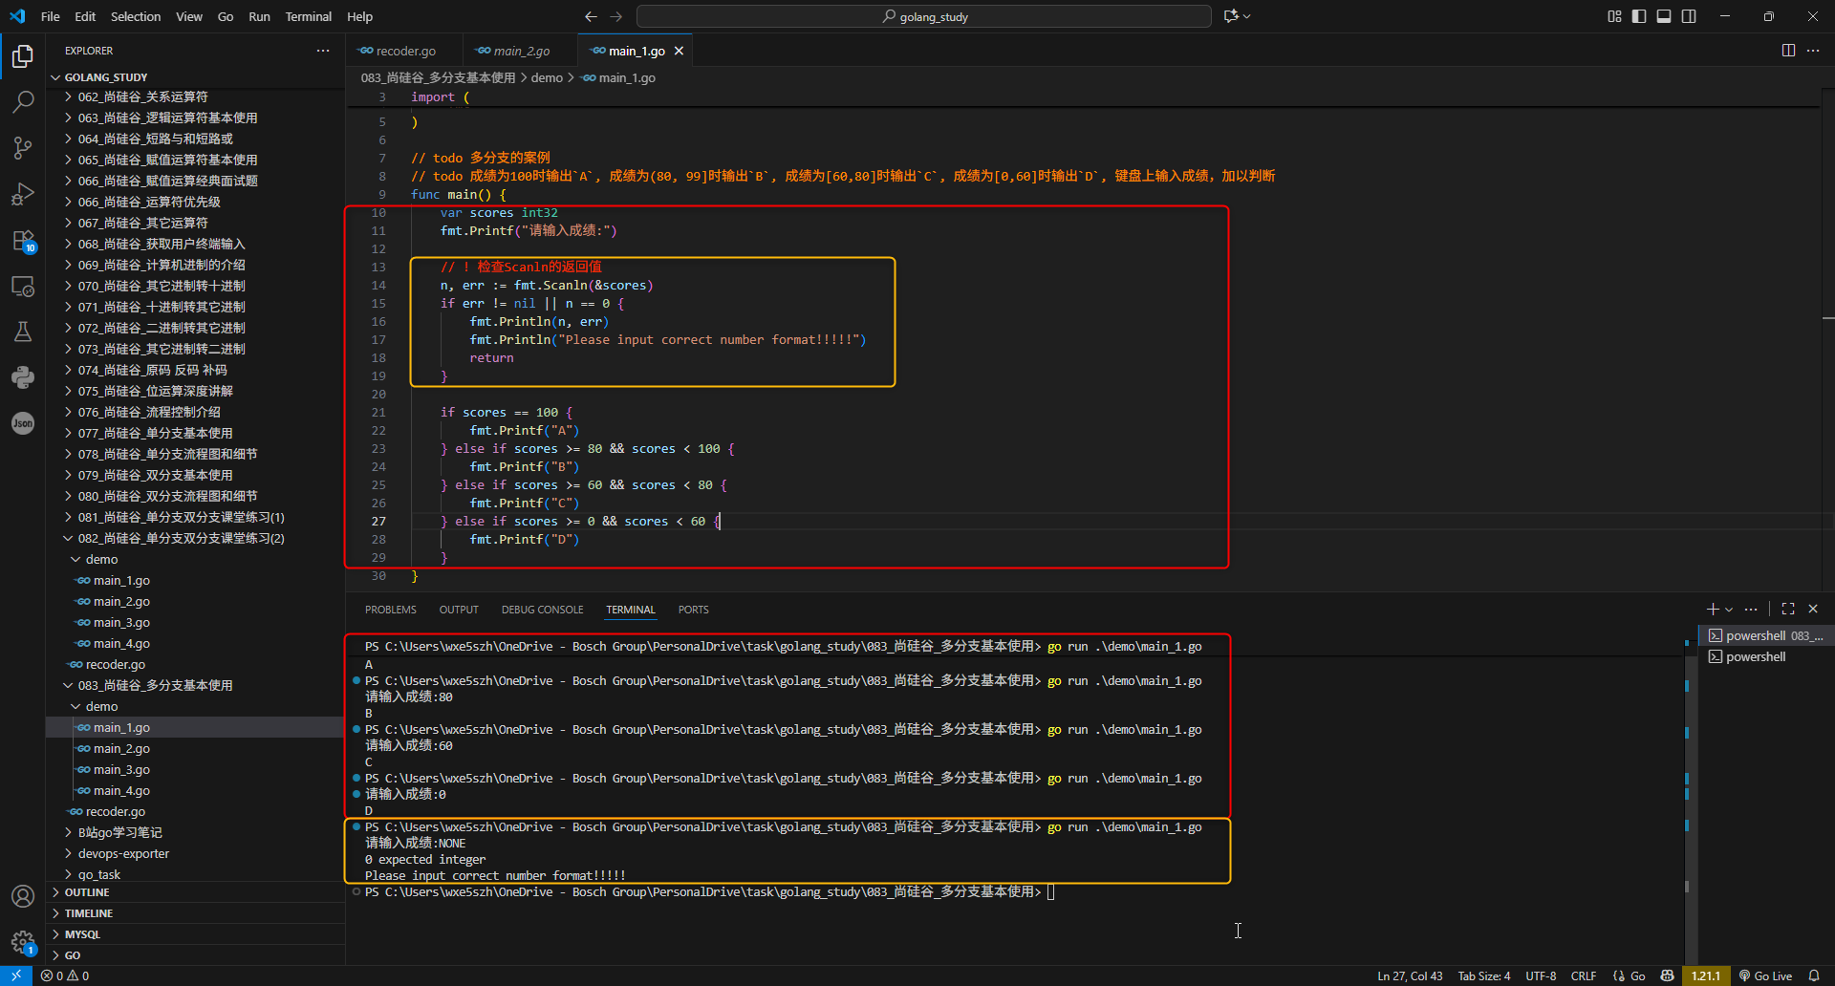Create a new terminal with the plus icon

coord(1713,609)
